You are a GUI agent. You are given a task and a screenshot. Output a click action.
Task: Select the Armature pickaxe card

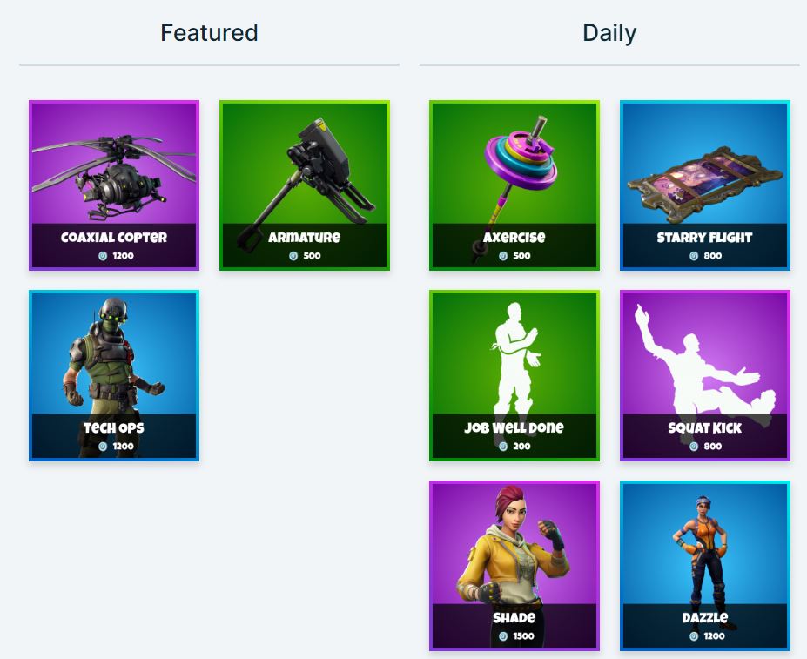(305, 185)
